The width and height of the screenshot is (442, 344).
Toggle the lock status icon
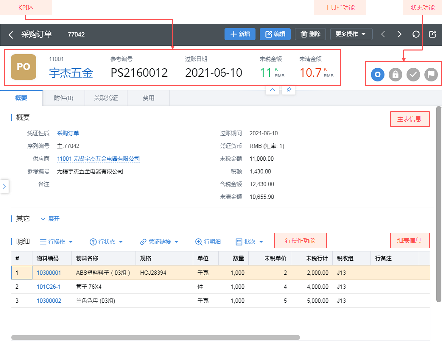[395, 74]
